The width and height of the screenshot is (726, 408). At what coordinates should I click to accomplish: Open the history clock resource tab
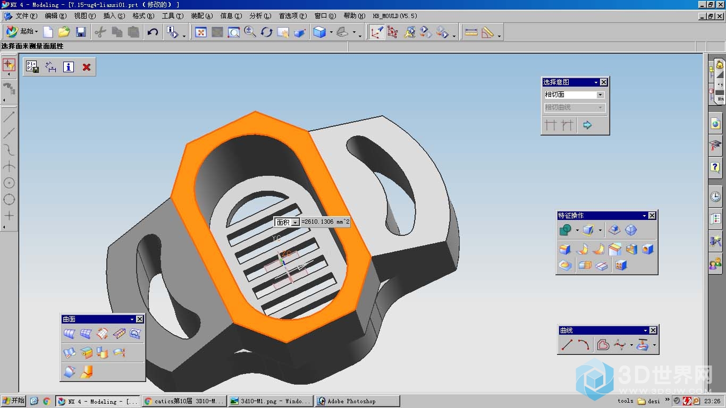(x=715, y=197)
